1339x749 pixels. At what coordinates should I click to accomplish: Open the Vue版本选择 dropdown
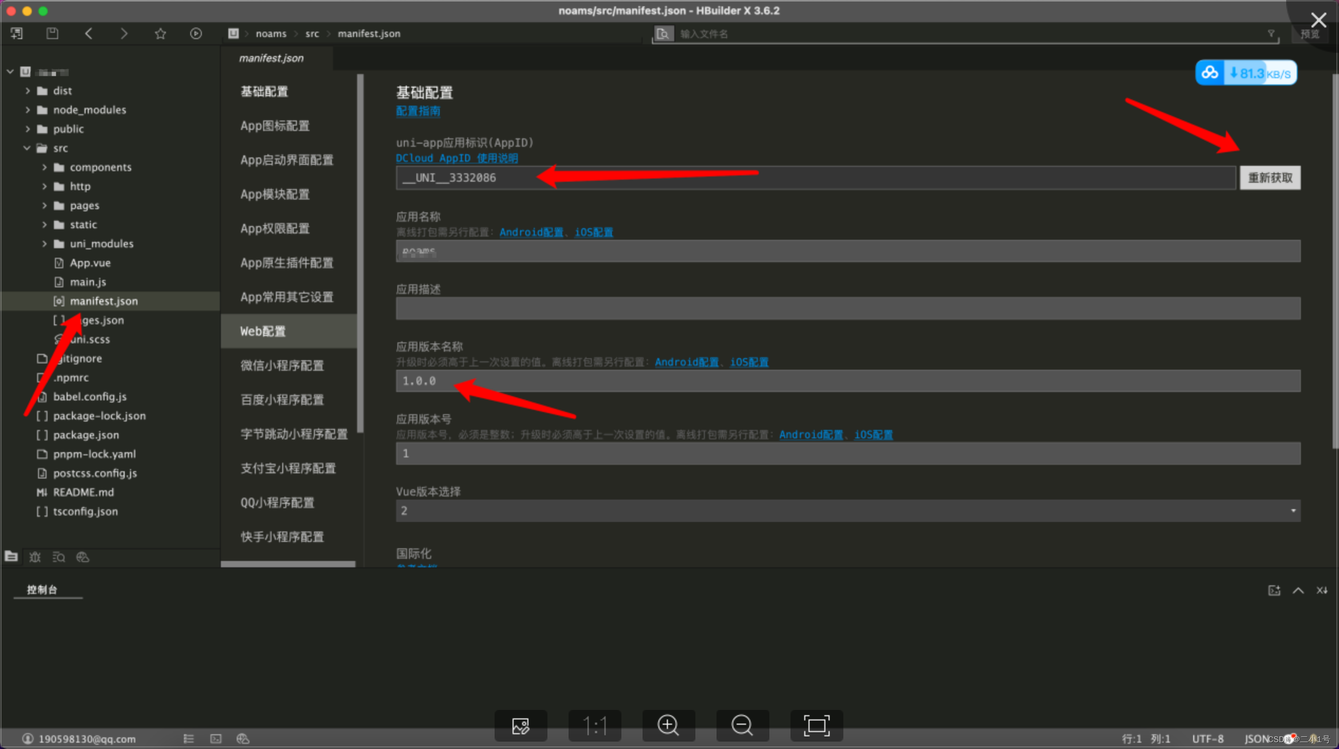pos(848,511)
